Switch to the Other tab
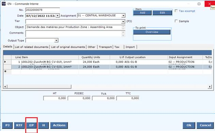The height and width of the screenshot is (133, 215). tap(91, 47)
